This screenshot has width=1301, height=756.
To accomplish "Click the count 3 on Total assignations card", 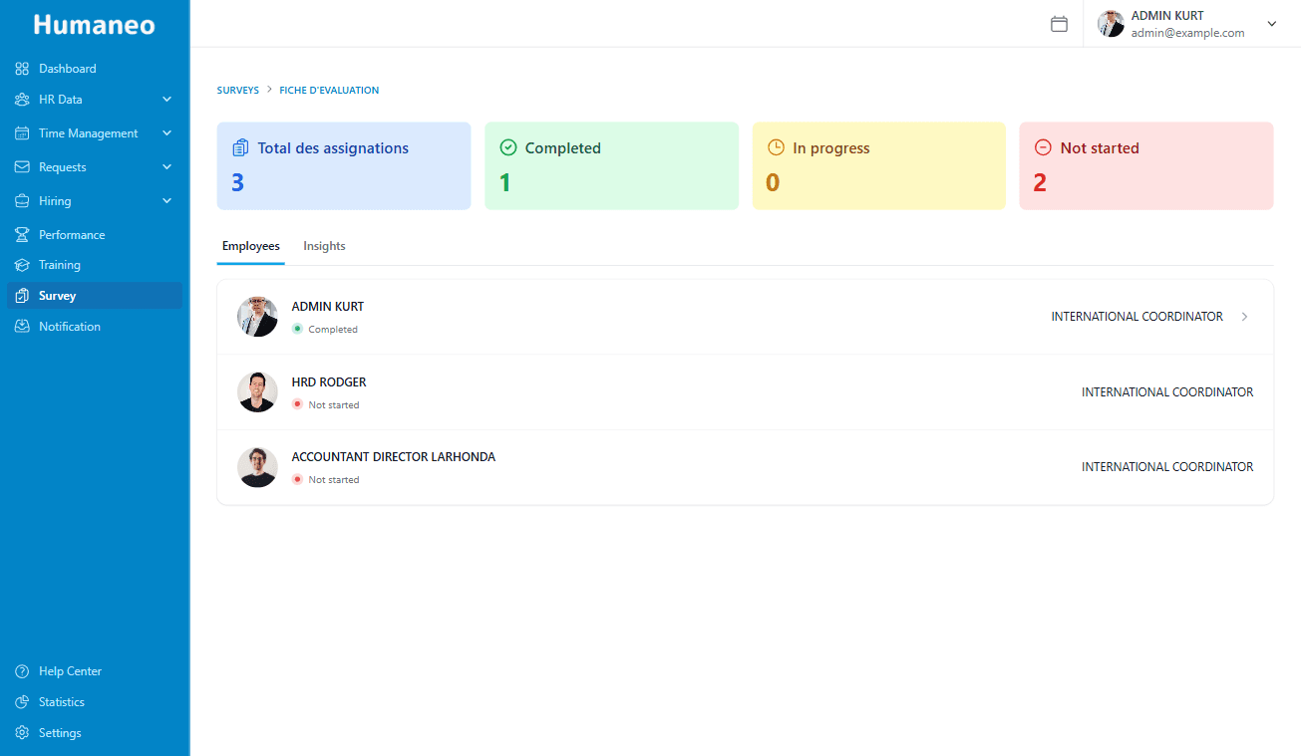I will coord(237,183).
